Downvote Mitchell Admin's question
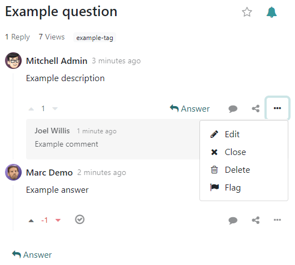 55,108
